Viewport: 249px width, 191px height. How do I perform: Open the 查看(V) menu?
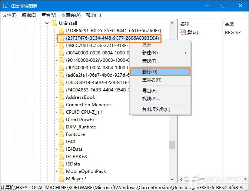[49, 15]
